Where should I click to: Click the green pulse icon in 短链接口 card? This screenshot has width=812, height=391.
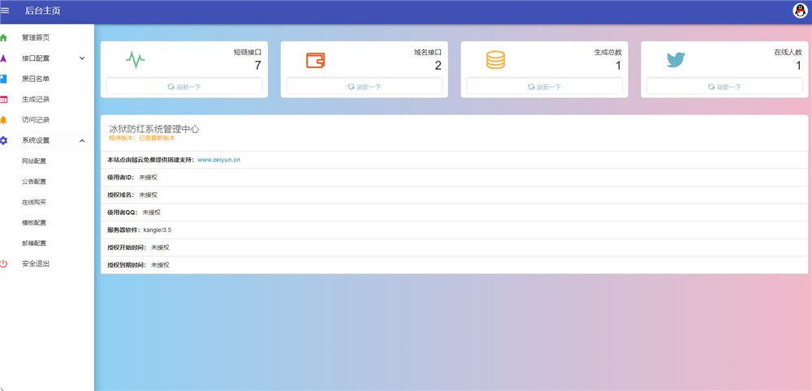pyautogui.click(x=135, y=60)
